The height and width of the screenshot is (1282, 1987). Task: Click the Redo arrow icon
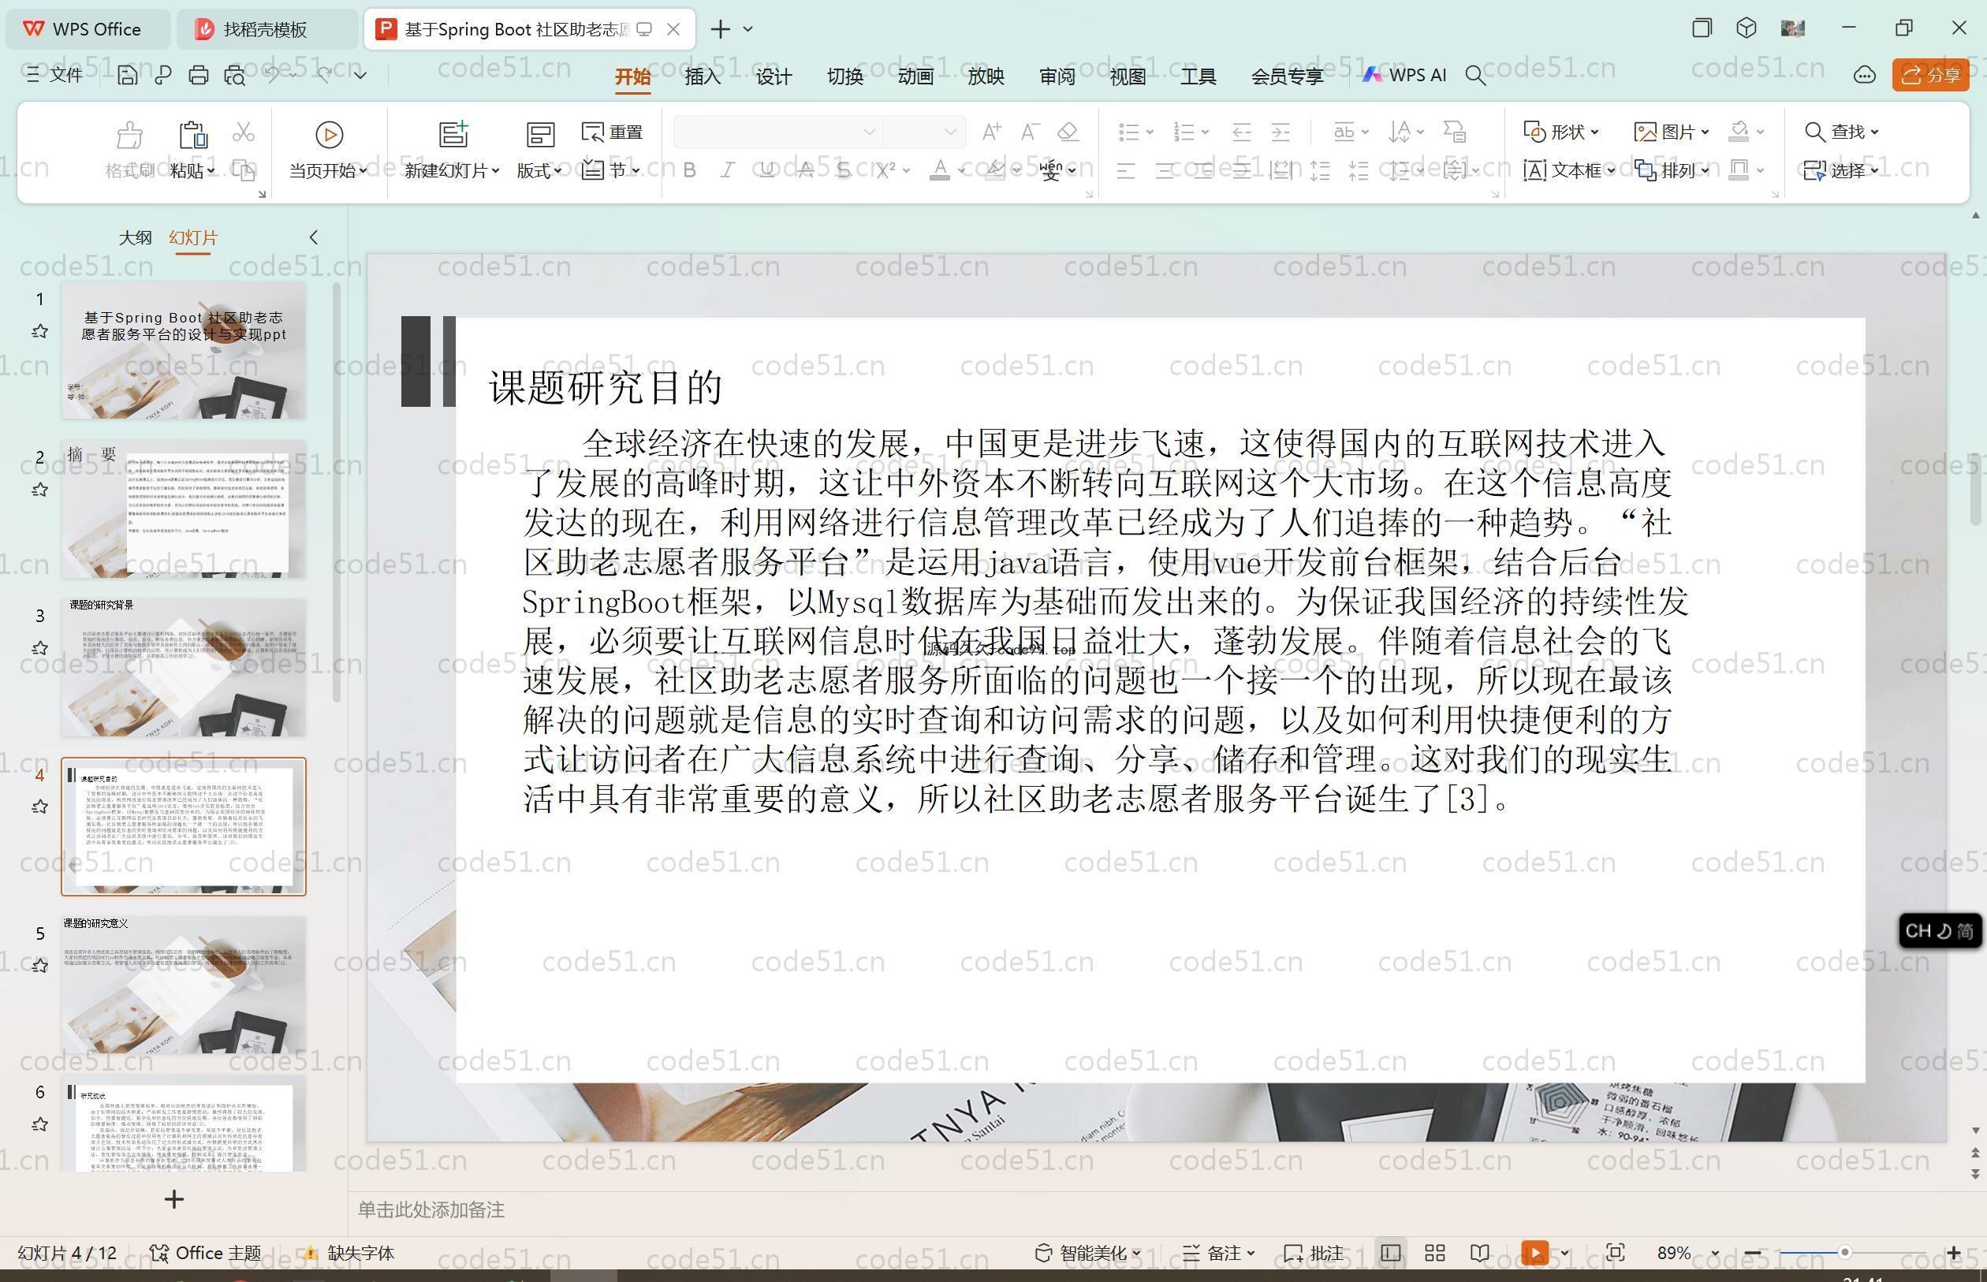point(324,75)
